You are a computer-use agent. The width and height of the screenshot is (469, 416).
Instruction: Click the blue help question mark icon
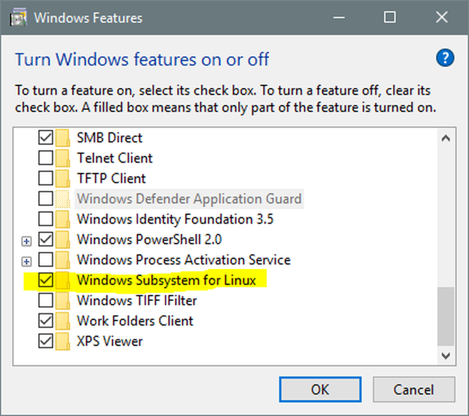pyautogui.click(x=445, y=58)
